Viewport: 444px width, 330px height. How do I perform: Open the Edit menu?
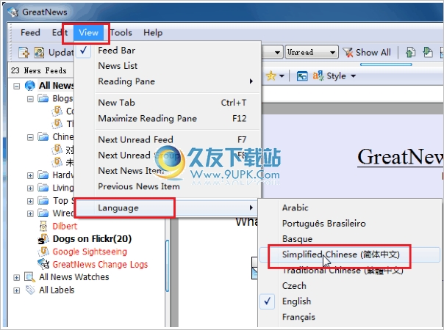60,32
